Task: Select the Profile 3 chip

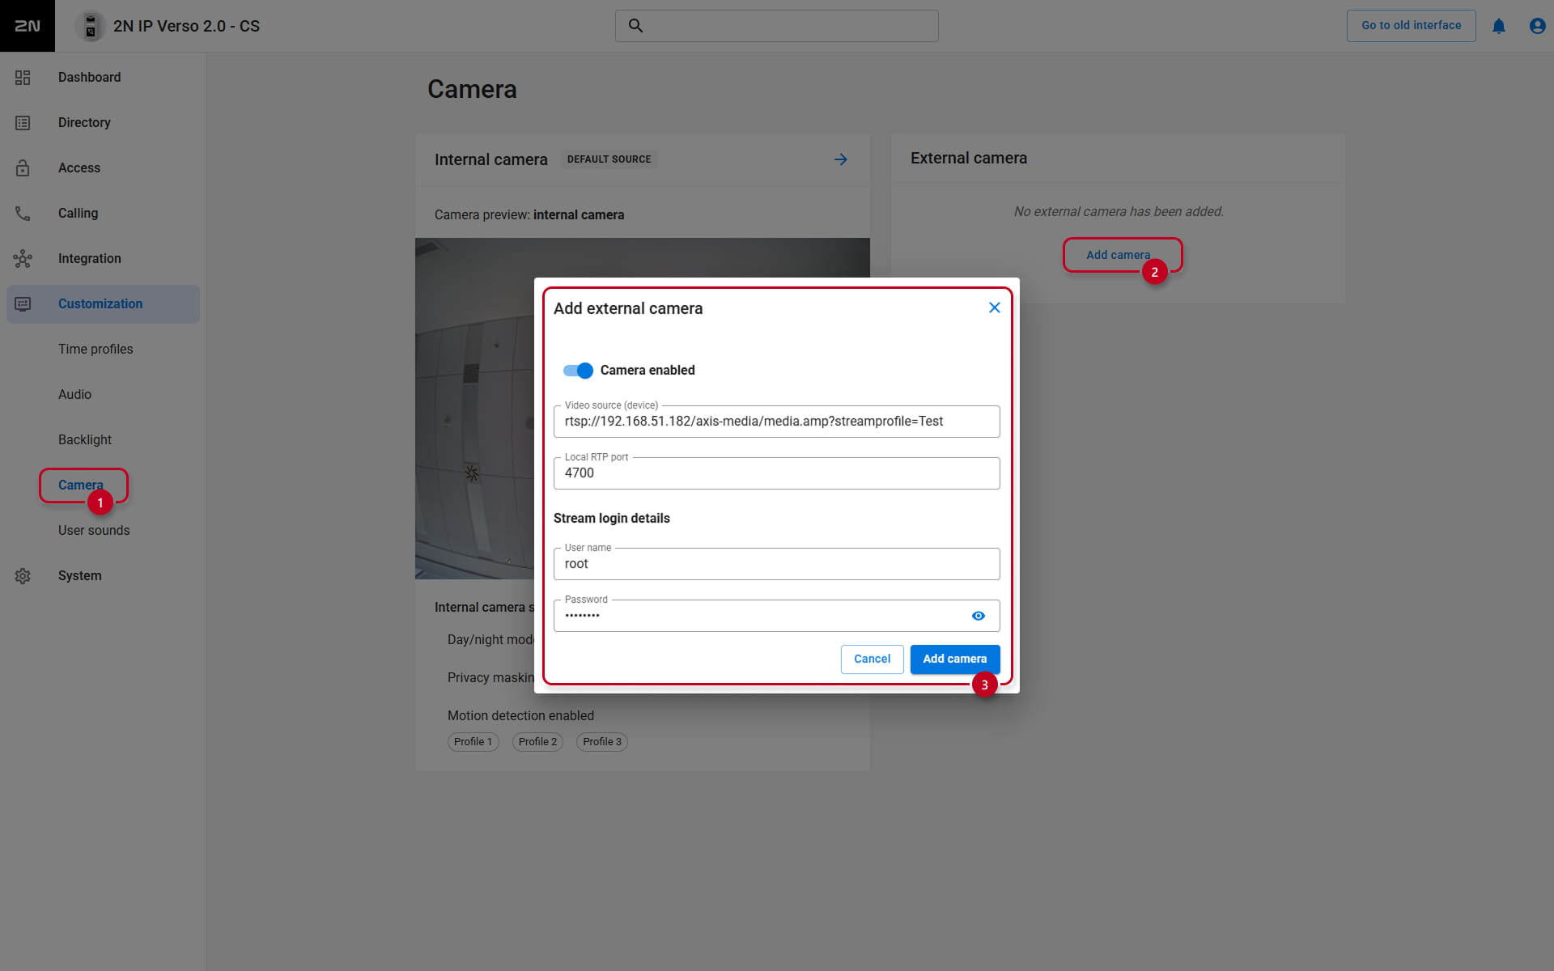Action: (x=602, y=742)
